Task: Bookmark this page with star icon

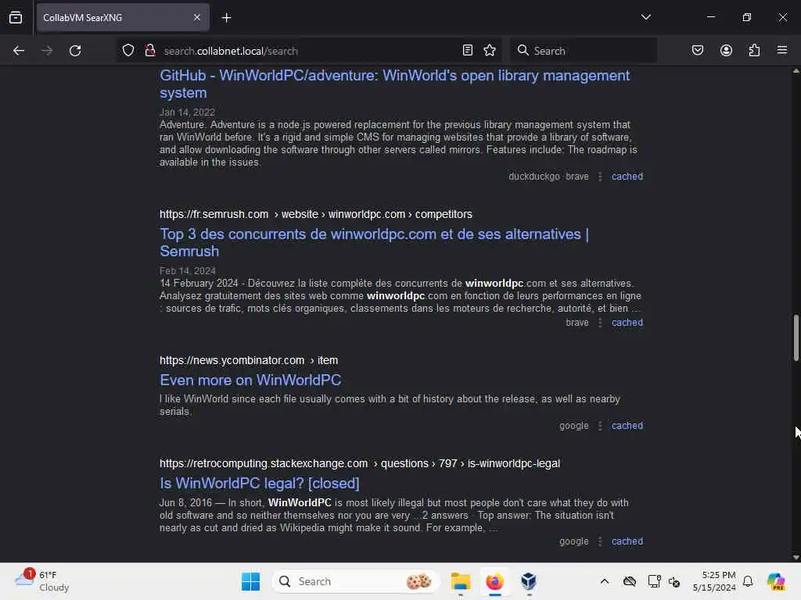Action: (490, 50)
